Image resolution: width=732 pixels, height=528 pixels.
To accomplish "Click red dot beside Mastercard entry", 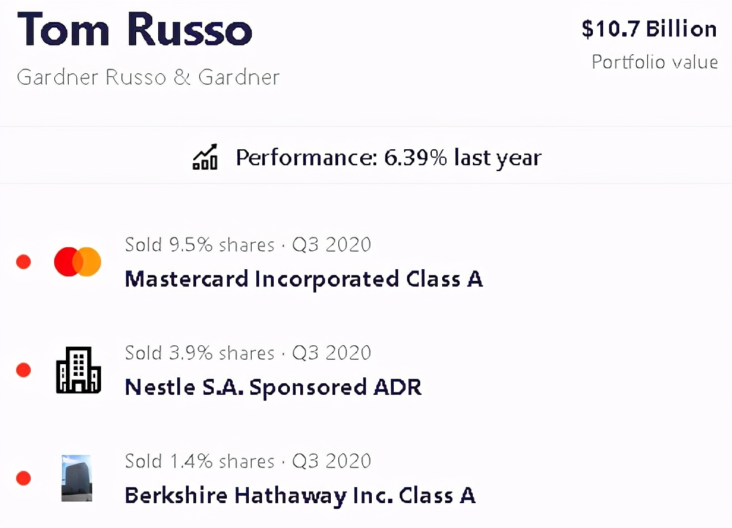I will (23, 262).
